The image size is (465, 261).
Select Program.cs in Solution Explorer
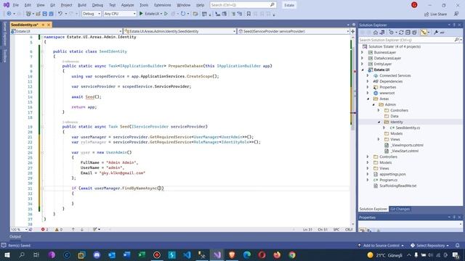click(388, 180)
